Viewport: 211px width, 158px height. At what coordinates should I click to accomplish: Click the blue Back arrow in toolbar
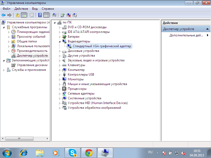tap(3, 15)
